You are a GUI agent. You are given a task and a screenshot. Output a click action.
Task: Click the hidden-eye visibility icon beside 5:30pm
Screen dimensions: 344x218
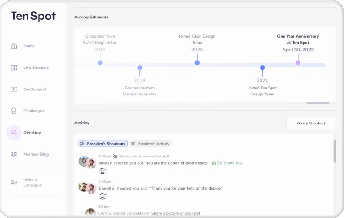pyautogui.click(x=115, y=157)
